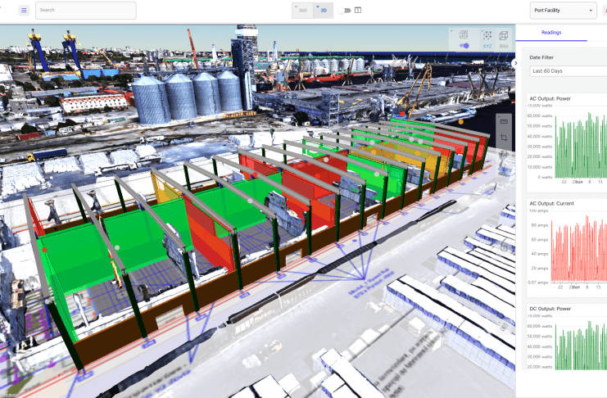607x398 pixels.
Task: Click the Search input field
Action: [86, 11]
